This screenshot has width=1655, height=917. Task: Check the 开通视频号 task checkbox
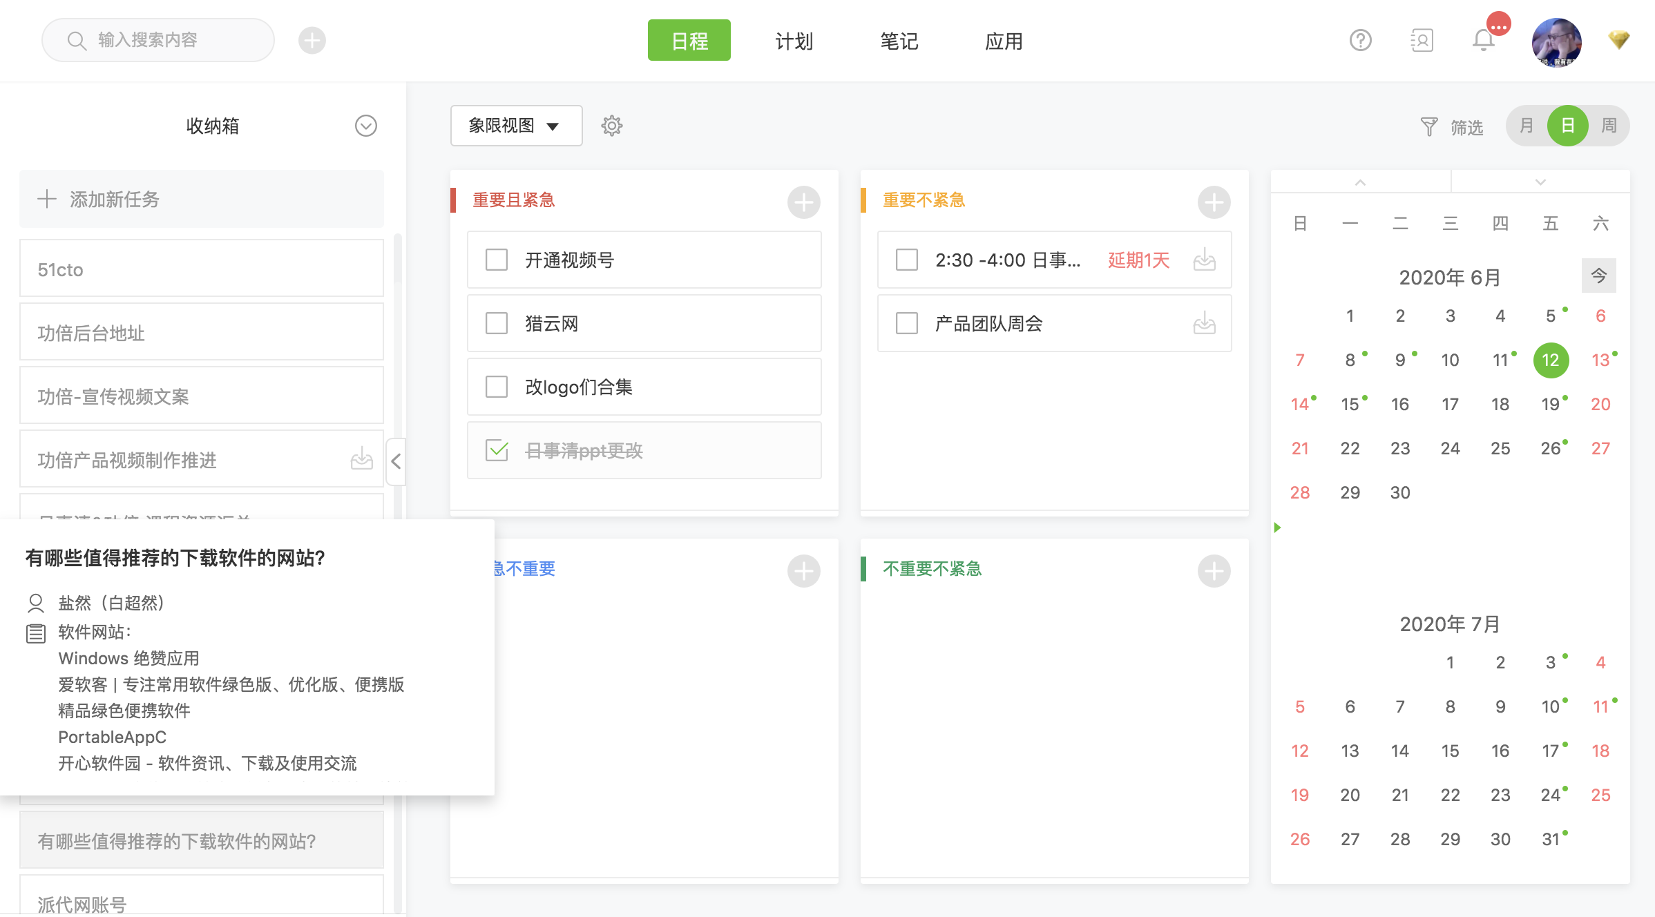497,260
